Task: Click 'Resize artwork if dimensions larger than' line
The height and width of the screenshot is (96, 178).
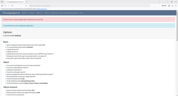Action: [x=23, y=92]
